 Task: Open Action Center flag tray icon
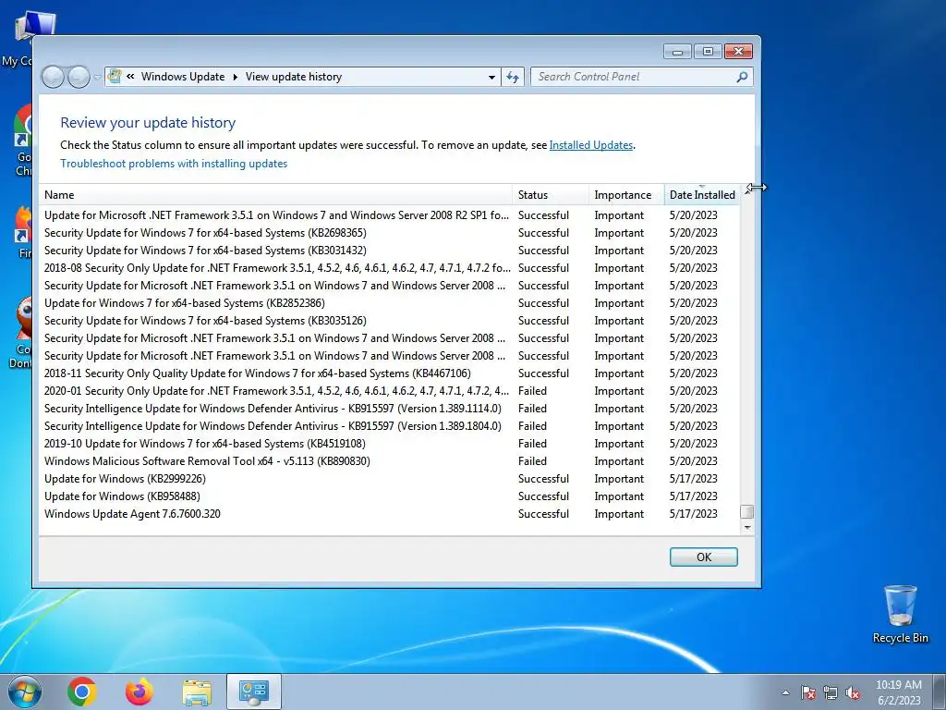pyautogui.click(x=808, y=692)
